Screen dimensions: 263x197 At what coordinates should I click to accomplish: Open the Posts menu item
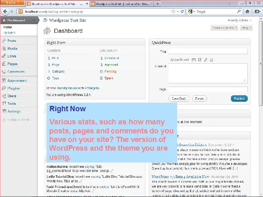click(12, 41)
